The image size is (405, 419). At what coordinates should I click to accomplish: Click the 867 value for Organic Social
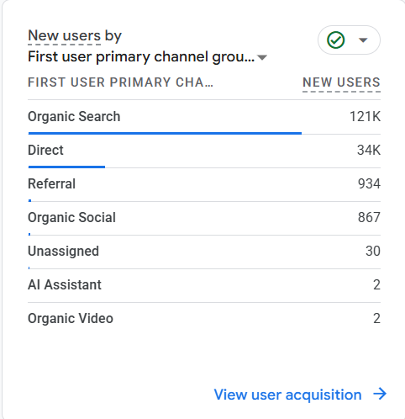coord(369,217)
